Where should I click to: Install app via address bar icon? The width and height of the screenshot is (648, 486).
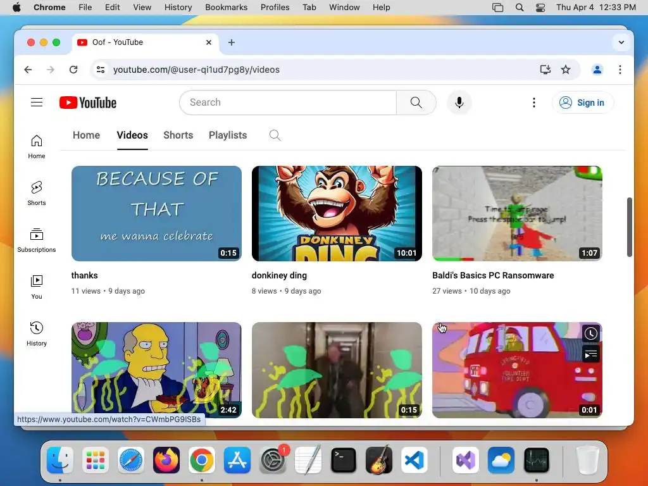coord(545,70)
